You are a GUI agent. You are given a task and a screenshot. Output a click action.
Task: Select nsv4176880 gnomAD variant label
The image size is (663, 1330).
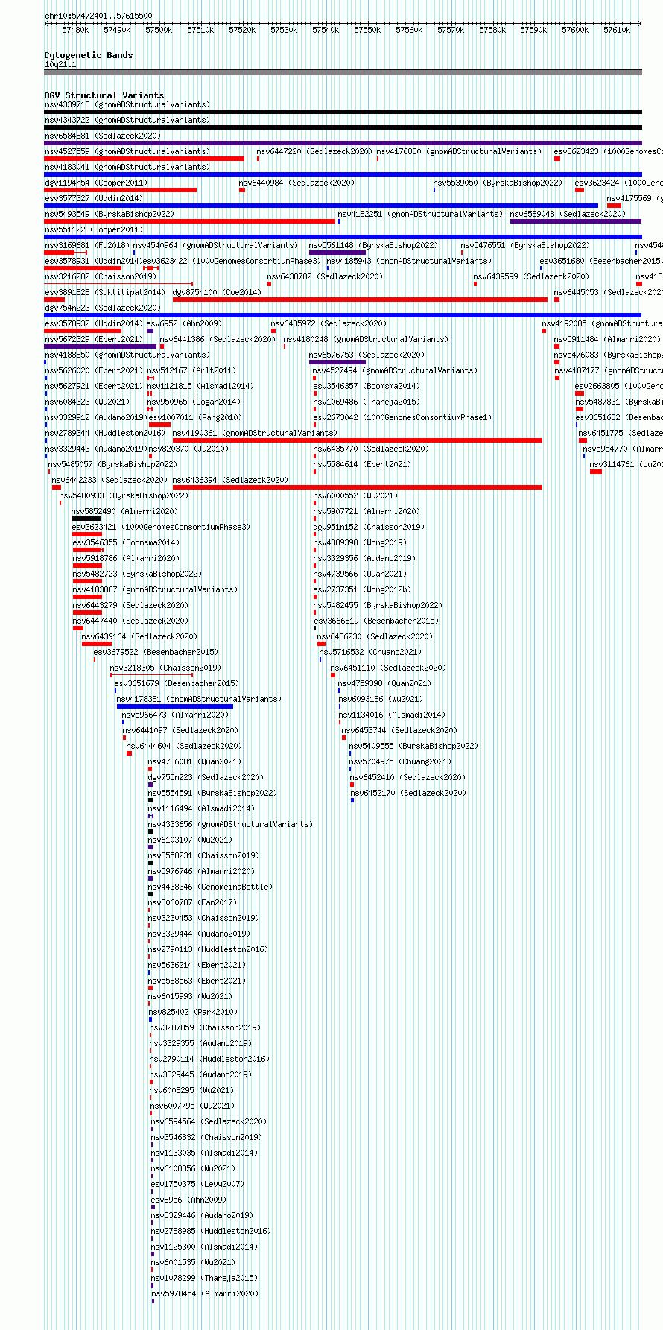(459, 151)
